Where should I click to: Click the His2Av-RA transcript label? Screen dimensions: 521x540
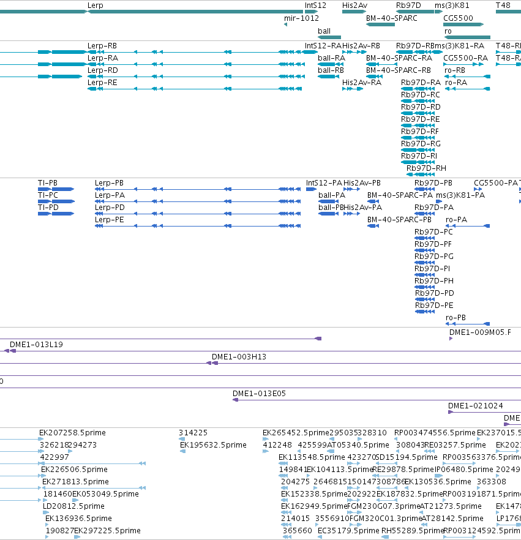click(362, 83)
